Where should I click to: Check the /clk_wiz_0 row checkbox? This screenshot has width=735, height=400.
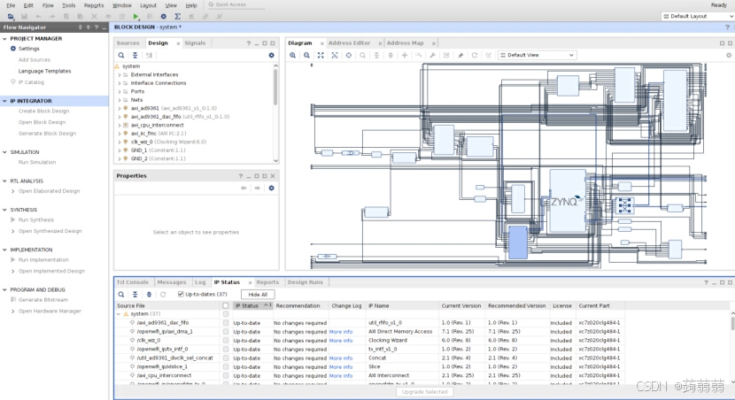click(226, 341)
